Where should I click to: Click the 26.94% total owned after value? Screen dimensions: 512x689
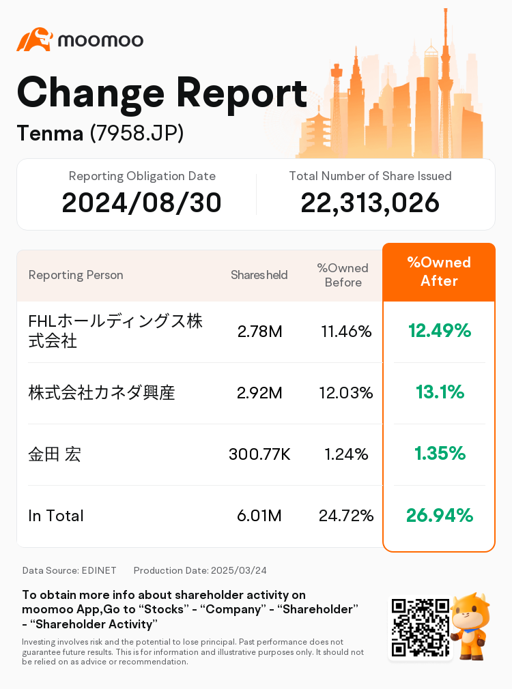440,516
